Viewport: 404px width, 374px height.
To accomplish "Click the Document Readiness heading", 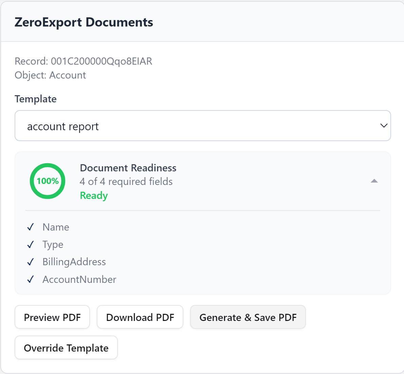I will click(x=128, y=168).
